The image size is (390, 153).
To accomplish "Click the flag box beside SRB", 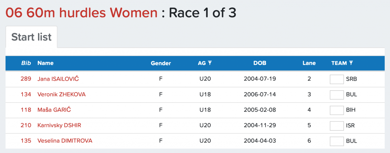I will tap(337, 79).
